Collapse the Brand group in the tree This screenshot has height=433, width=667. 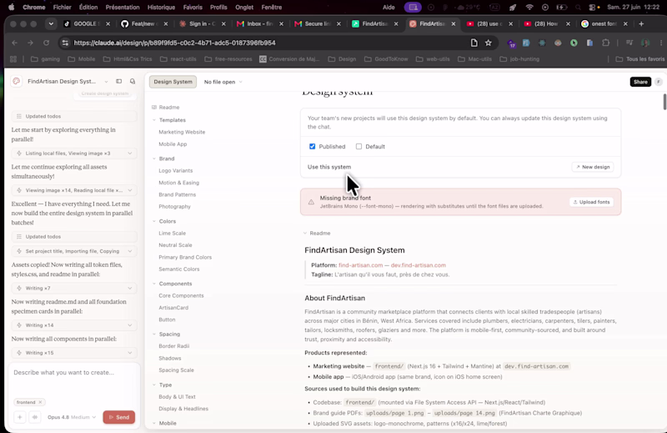click(154, 159)
